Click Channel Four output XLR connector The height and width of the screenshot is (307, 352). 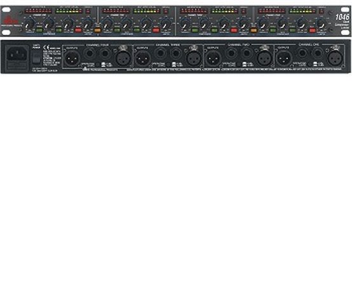(72, 58)
